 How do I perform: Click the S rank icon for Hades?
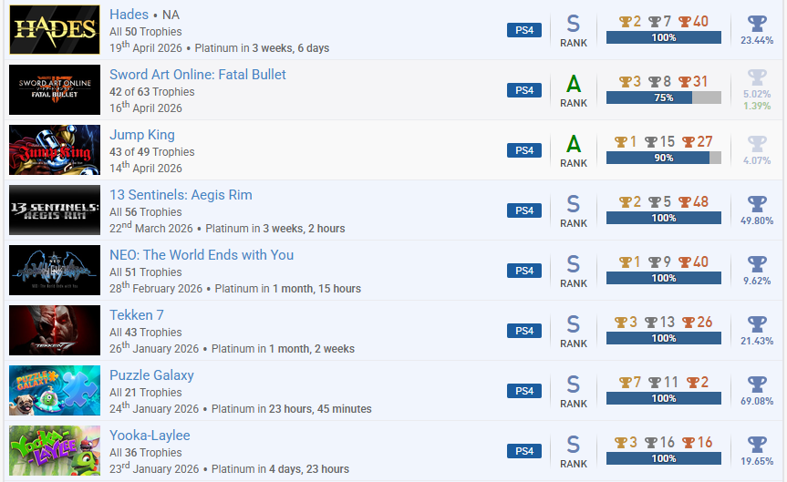point(574,24)
